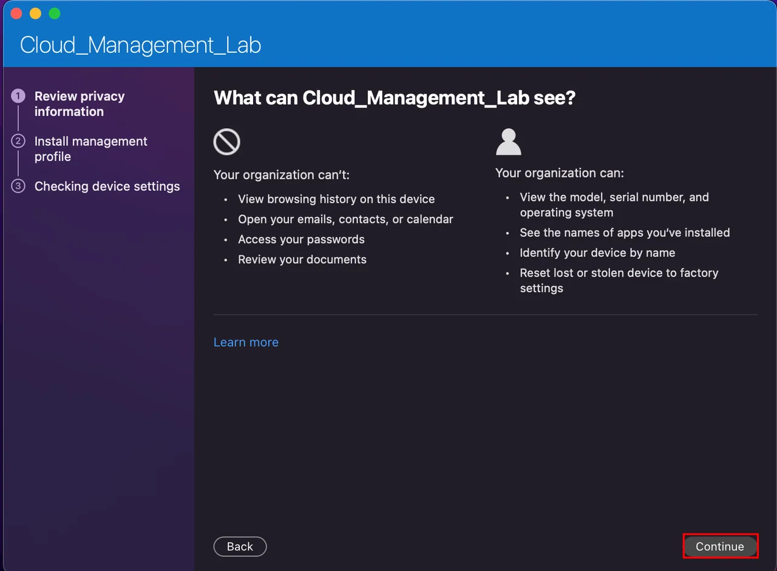The height and width of the screenshot is (571, 777).
Task: Click the step 2 number circle
Action: click(18, 141)
